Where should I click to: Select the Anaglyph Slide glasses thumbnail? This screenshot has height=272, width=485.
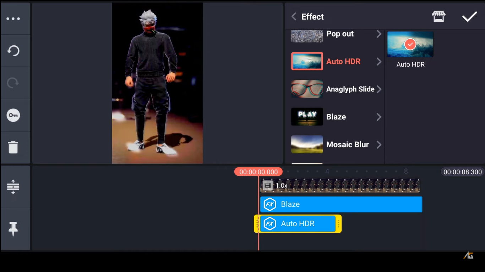[307, 89]
